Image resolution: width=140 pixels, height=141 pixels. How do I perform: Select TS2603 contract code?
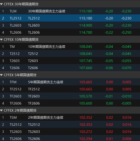[16, 132]
